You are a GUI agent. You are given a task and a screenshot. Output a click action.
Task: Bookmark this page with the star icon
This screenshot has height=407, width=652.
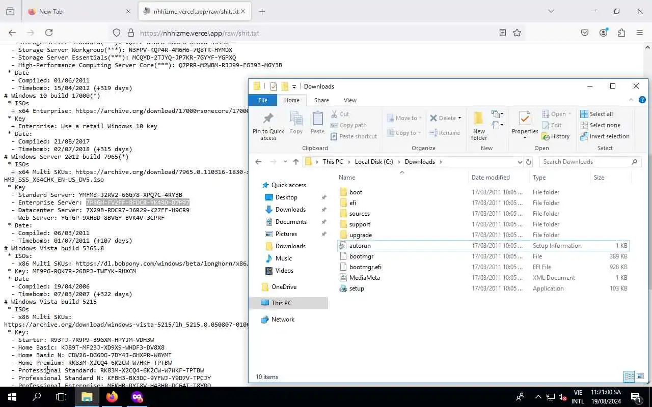click(517, 33)
